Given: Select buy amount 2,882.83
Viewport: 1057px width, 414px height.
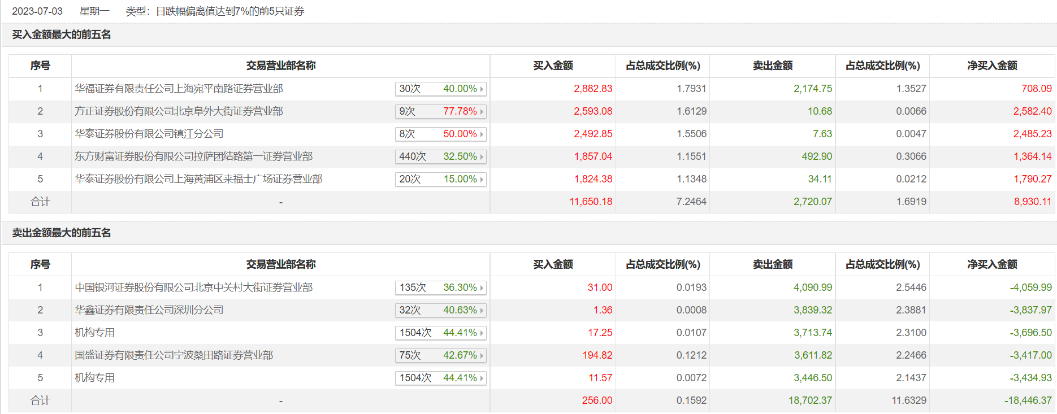Looking at the screenshot, I should coord(593,89).
